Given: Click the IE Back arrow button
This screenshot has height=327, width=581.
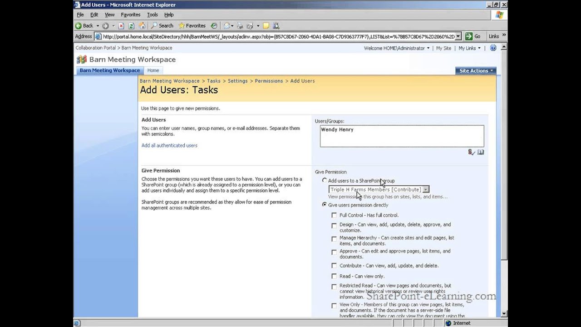Looking at the screenshot, I should click(x=84, y=26).
